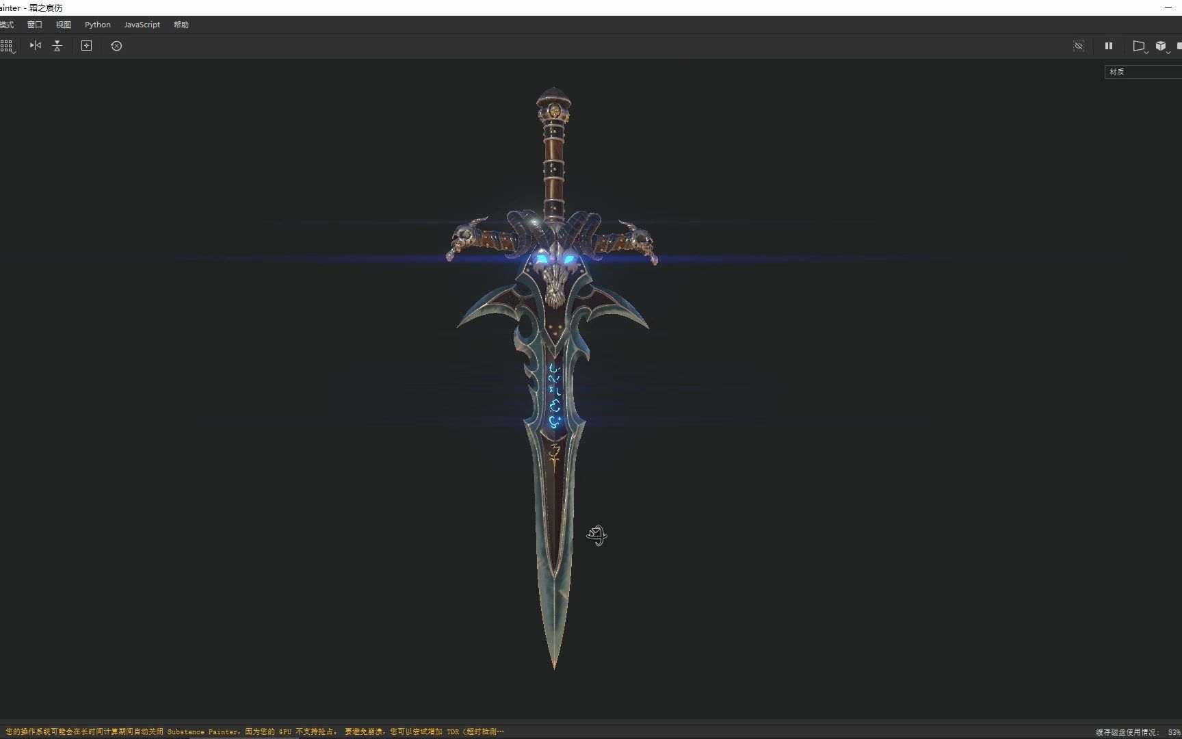
Task: Flip vertically with the mirror icon
Action: [x=57, y=46]
